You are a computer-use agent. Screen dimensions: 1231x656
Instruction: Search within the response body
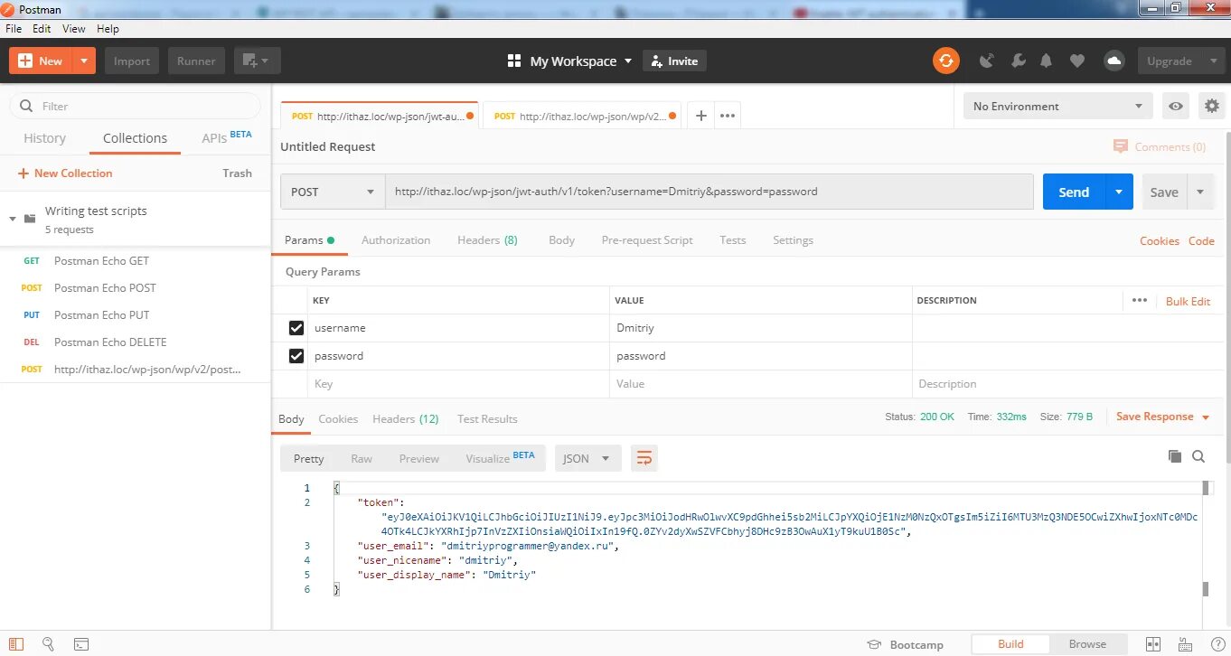pyautogui.click(x=1198, y=456)
